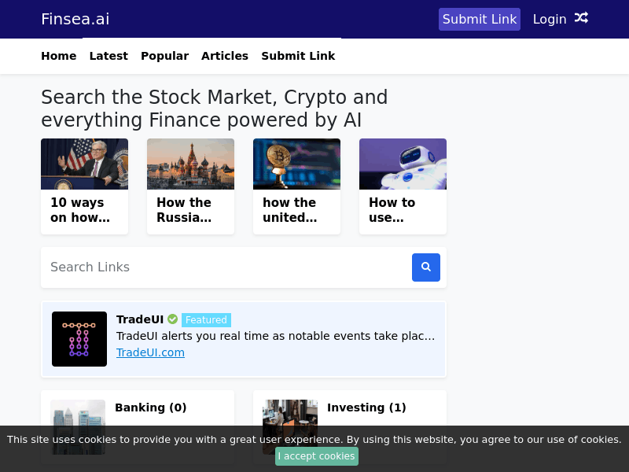Open the Moscow cathedral article image
Screen dimensions: 629x472
point(190,164)
